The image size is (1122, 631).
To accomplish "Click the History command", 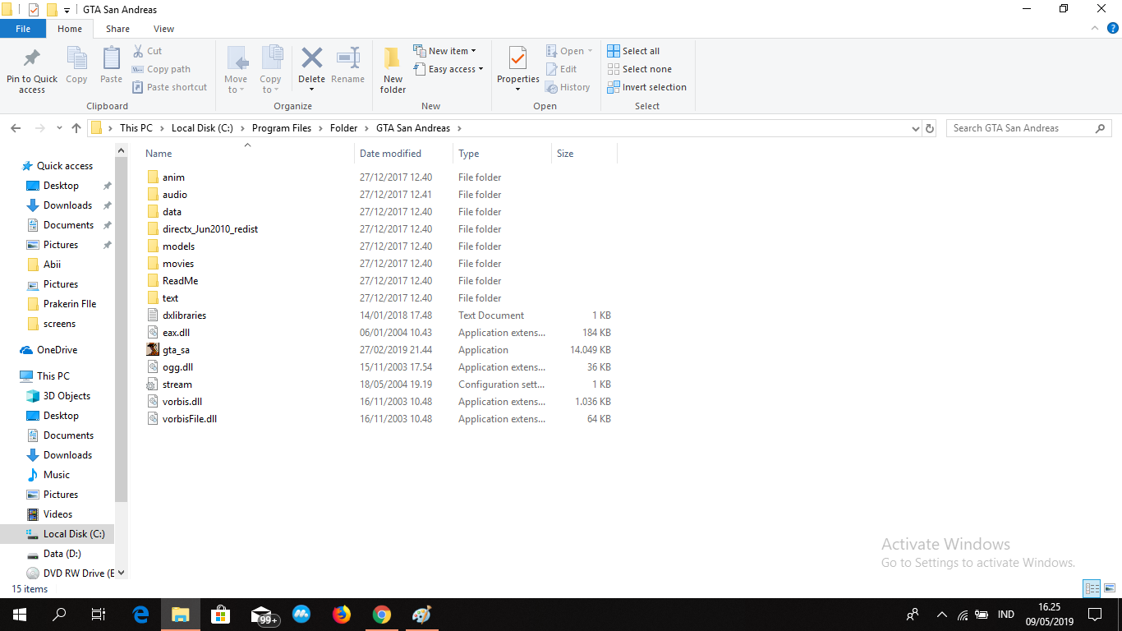I will tap(568, 87).
